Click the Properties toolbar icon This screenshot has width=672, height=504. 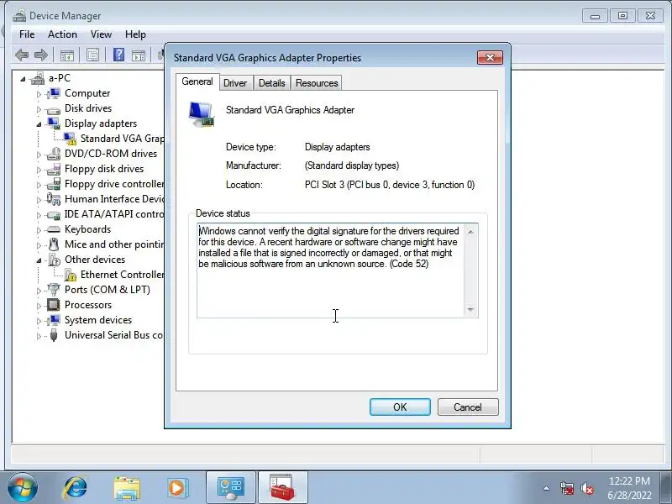92,55
